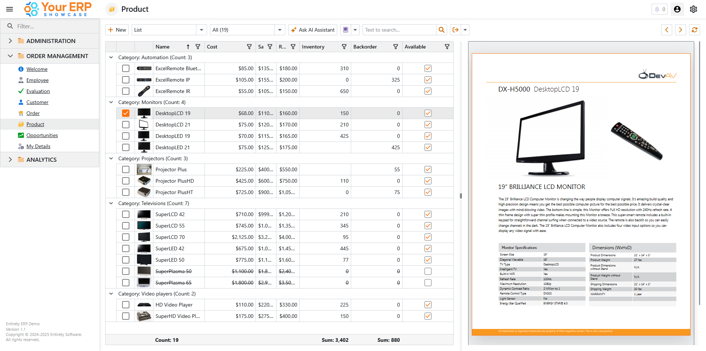Click the hamburger menu icon
Image resolution: width=706 pixels, height=351 pixels.
coord(10,9)
